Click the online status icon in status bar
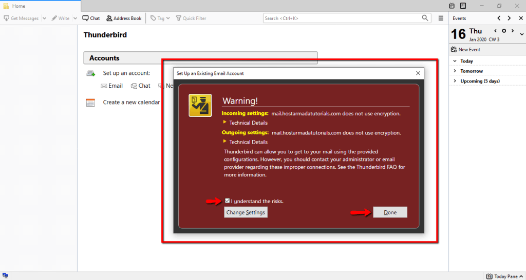Viewport: 526px width, 280px height. (5, 276)
